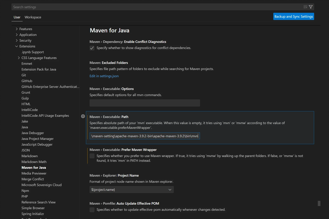This screenshot has height=219, width=329.
Task: Switch to the Workspace settings tab
Action: coord(33,17)
